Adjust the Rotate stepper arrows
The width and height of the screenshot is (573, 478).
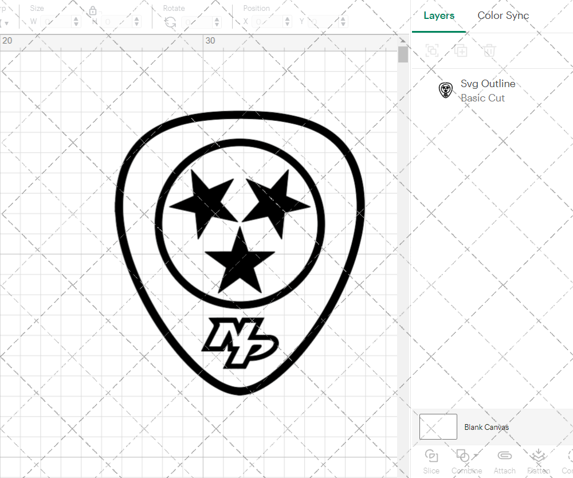tap(217, 22)
